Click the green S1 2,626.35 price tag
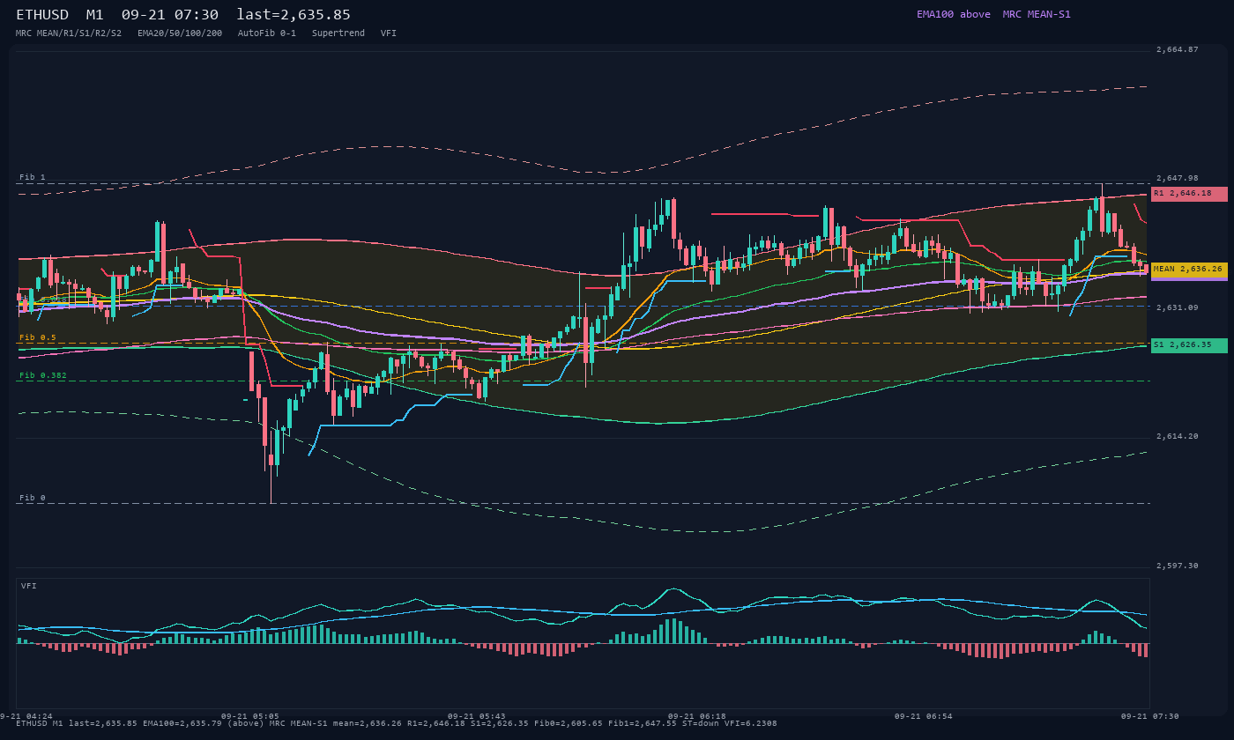 pyautogui.click(x=1189, y=345)
